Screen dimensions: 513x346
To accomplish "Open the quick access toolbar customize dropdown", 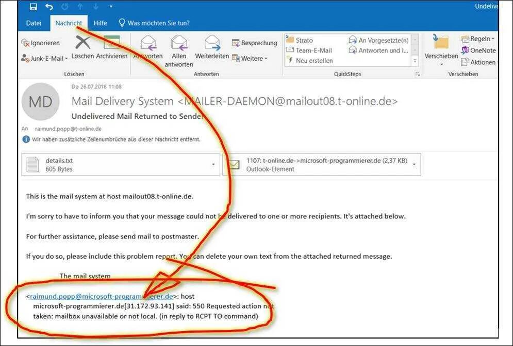I will 111,6.
